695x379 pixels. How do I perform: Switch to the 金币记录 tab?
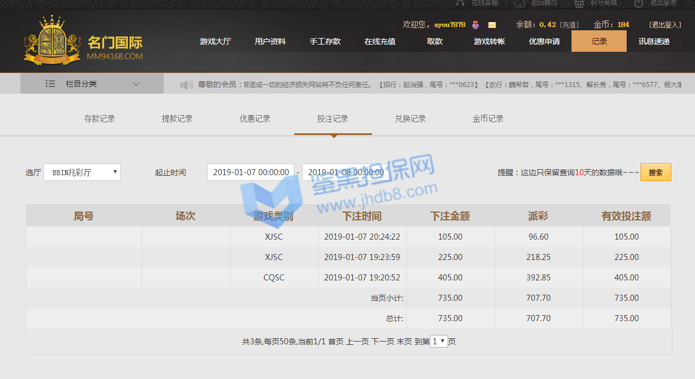[488, 119]
